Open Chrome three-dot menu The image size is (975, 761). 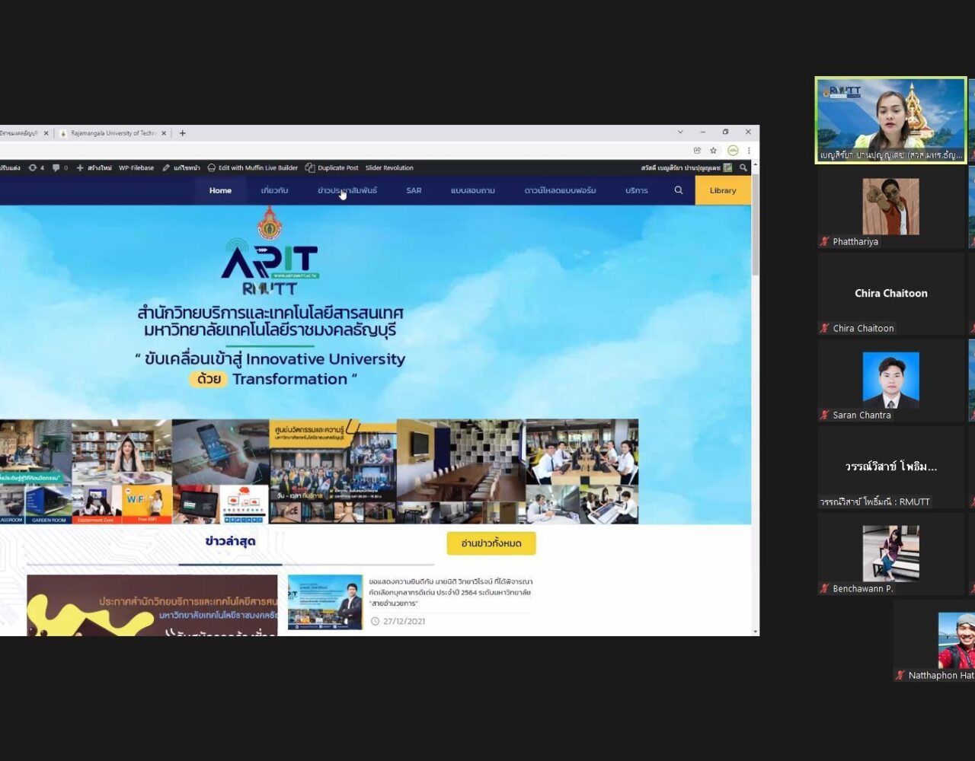click(749, 151)
